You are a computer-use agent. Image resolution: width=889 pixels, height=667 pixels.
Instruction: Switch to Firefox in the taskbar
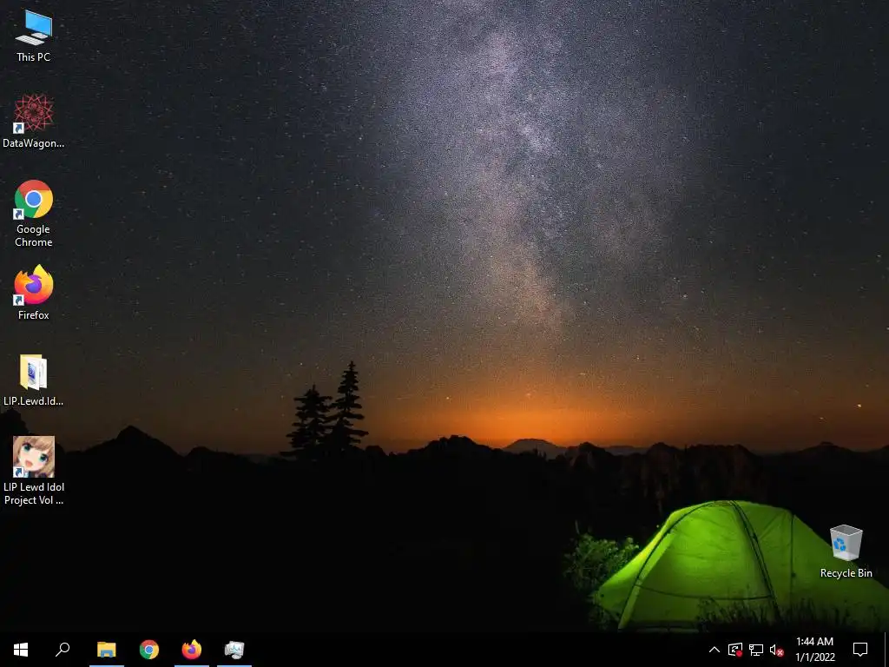tap(192, 650)
